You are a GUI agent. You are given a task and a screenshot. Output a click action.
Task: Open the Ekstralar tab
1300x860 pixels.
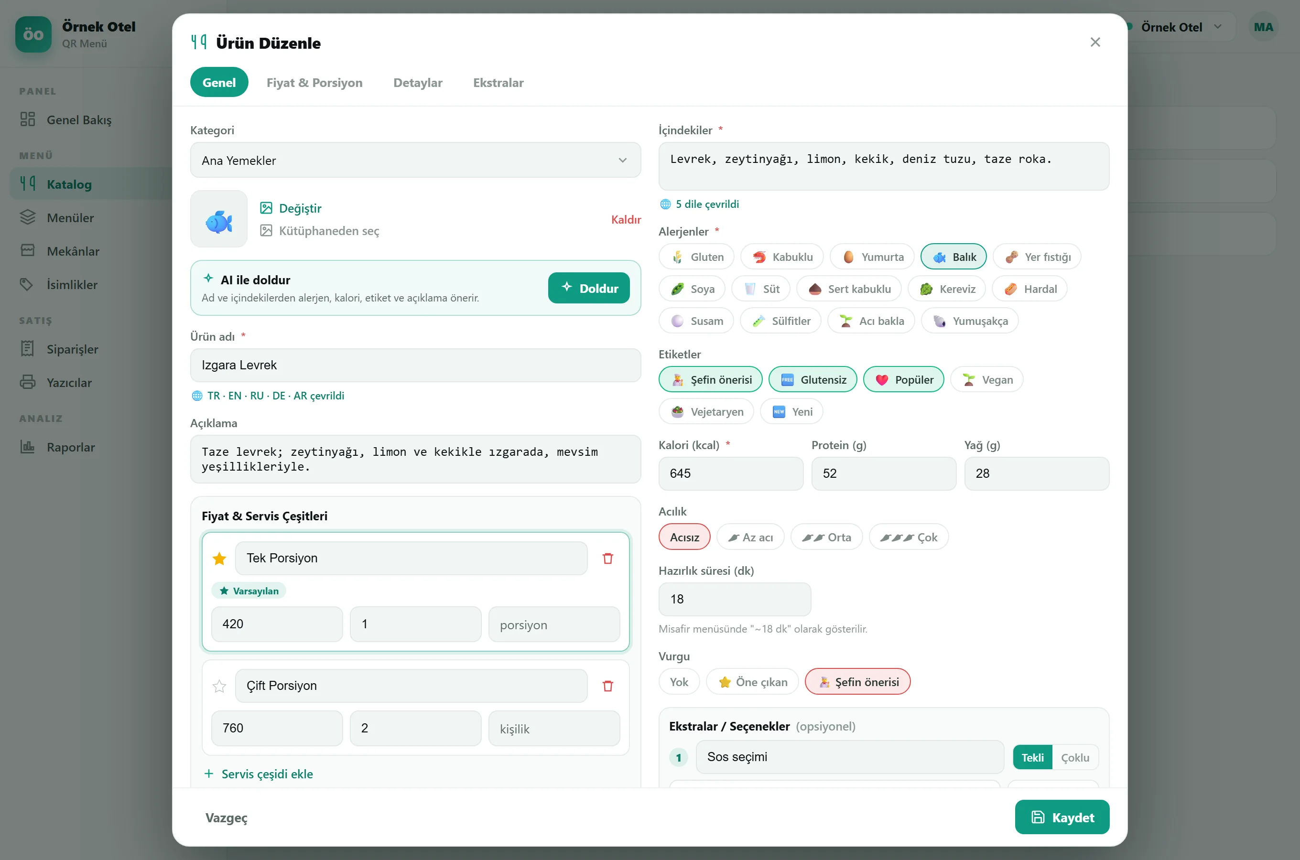498,82
